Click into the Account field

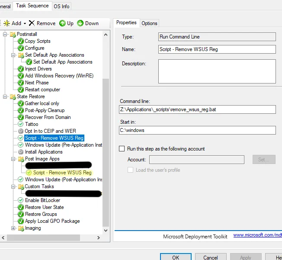(x=196, y=160)
